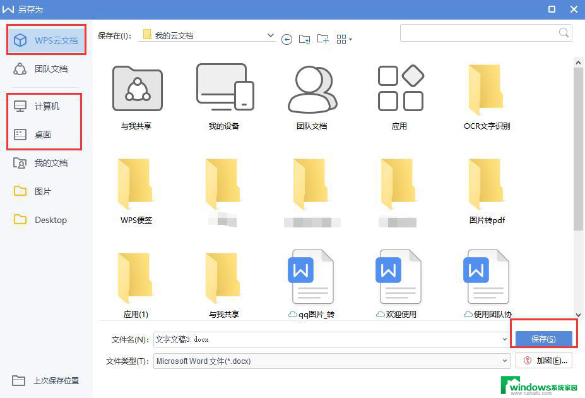Select the 图片 folder in the sidebar
The width and height of the screenshot is (585, 398).
[32, 191]
